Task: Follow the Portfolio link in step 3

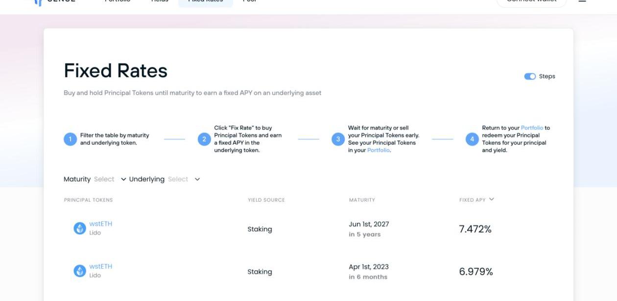Action: [379, 150]
